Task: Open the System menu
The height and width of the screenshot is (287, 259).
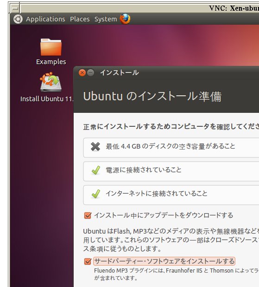Action: pos(106,19)
